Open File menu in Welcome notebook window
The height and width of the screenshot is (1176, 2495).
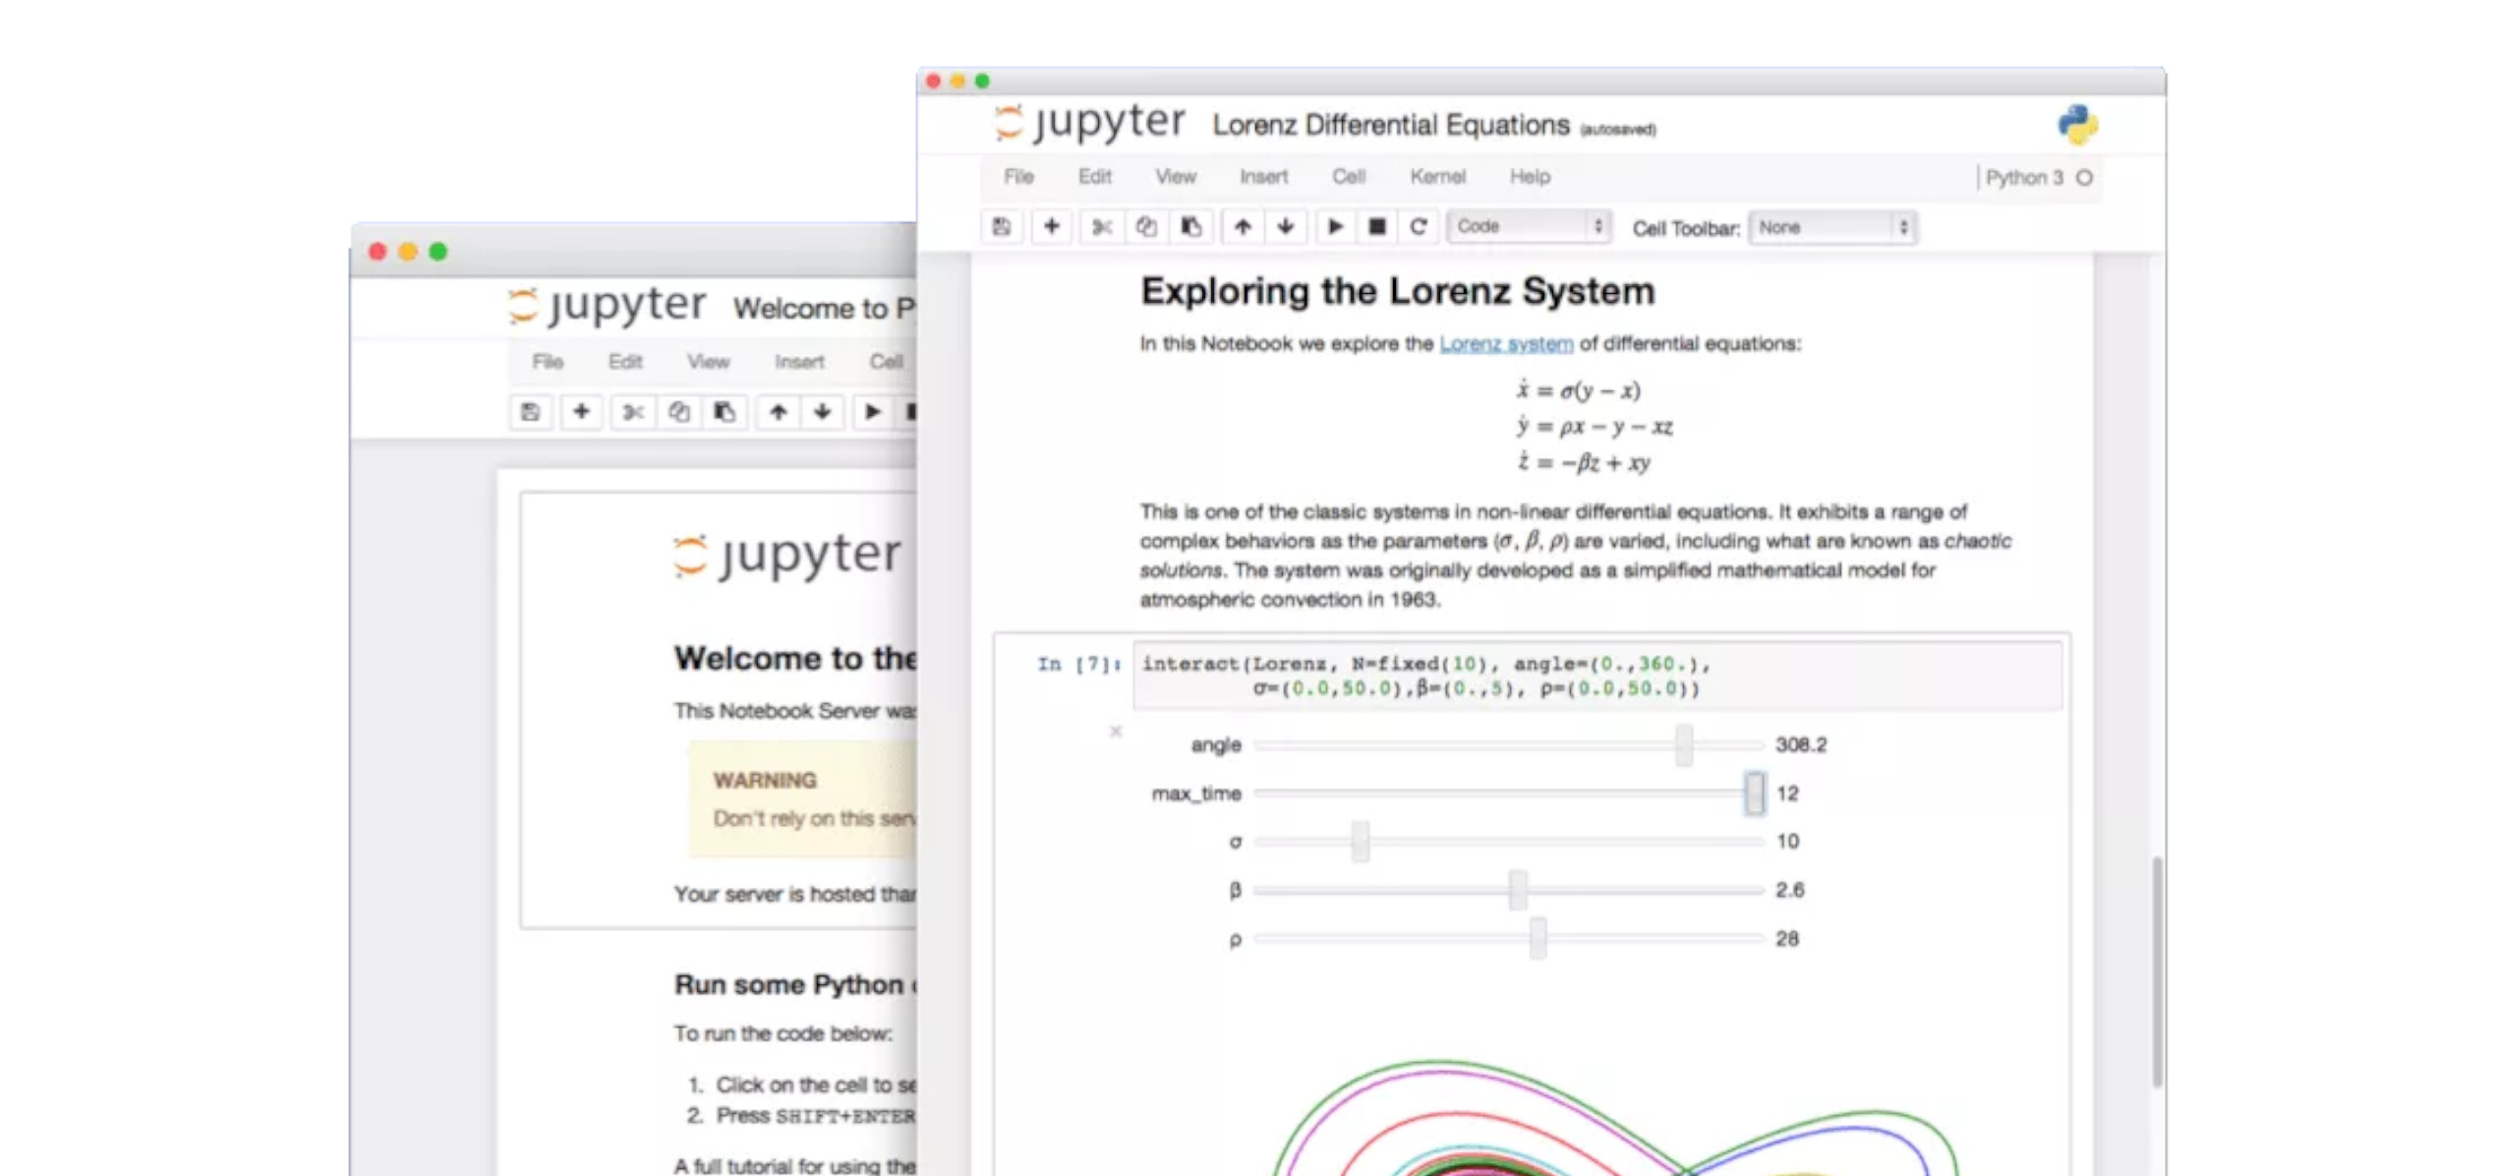click(548, 362)
